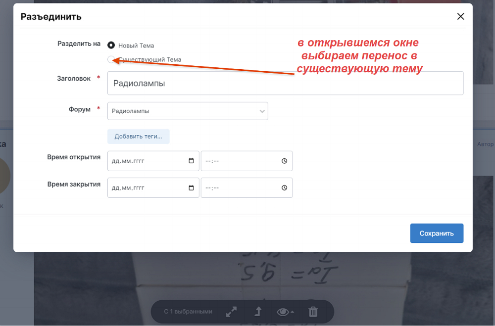This screenshot has width=495, height=326.
Task: Open calendar picker for Время закрытия
Action: click(x=192, y=188)
